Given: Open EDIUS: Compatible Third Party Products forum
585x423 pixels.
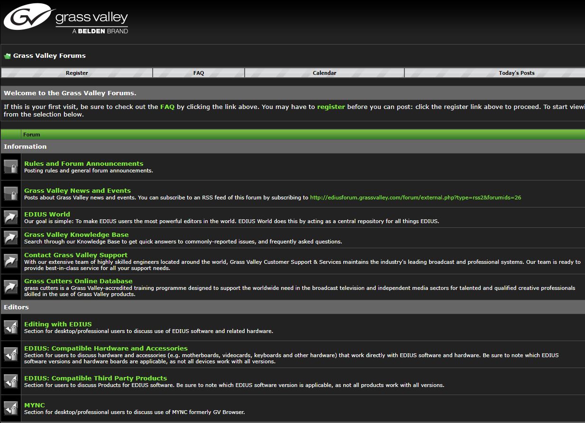Looking at the screenshot, I should click(x=95, y=378).
